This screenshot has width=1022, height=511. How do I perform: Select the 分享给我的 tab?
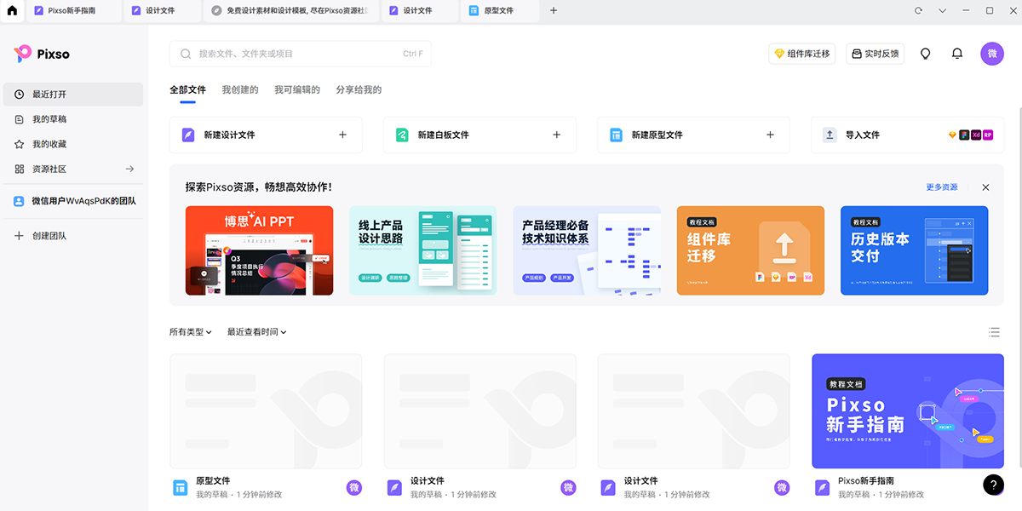(359, 89)
